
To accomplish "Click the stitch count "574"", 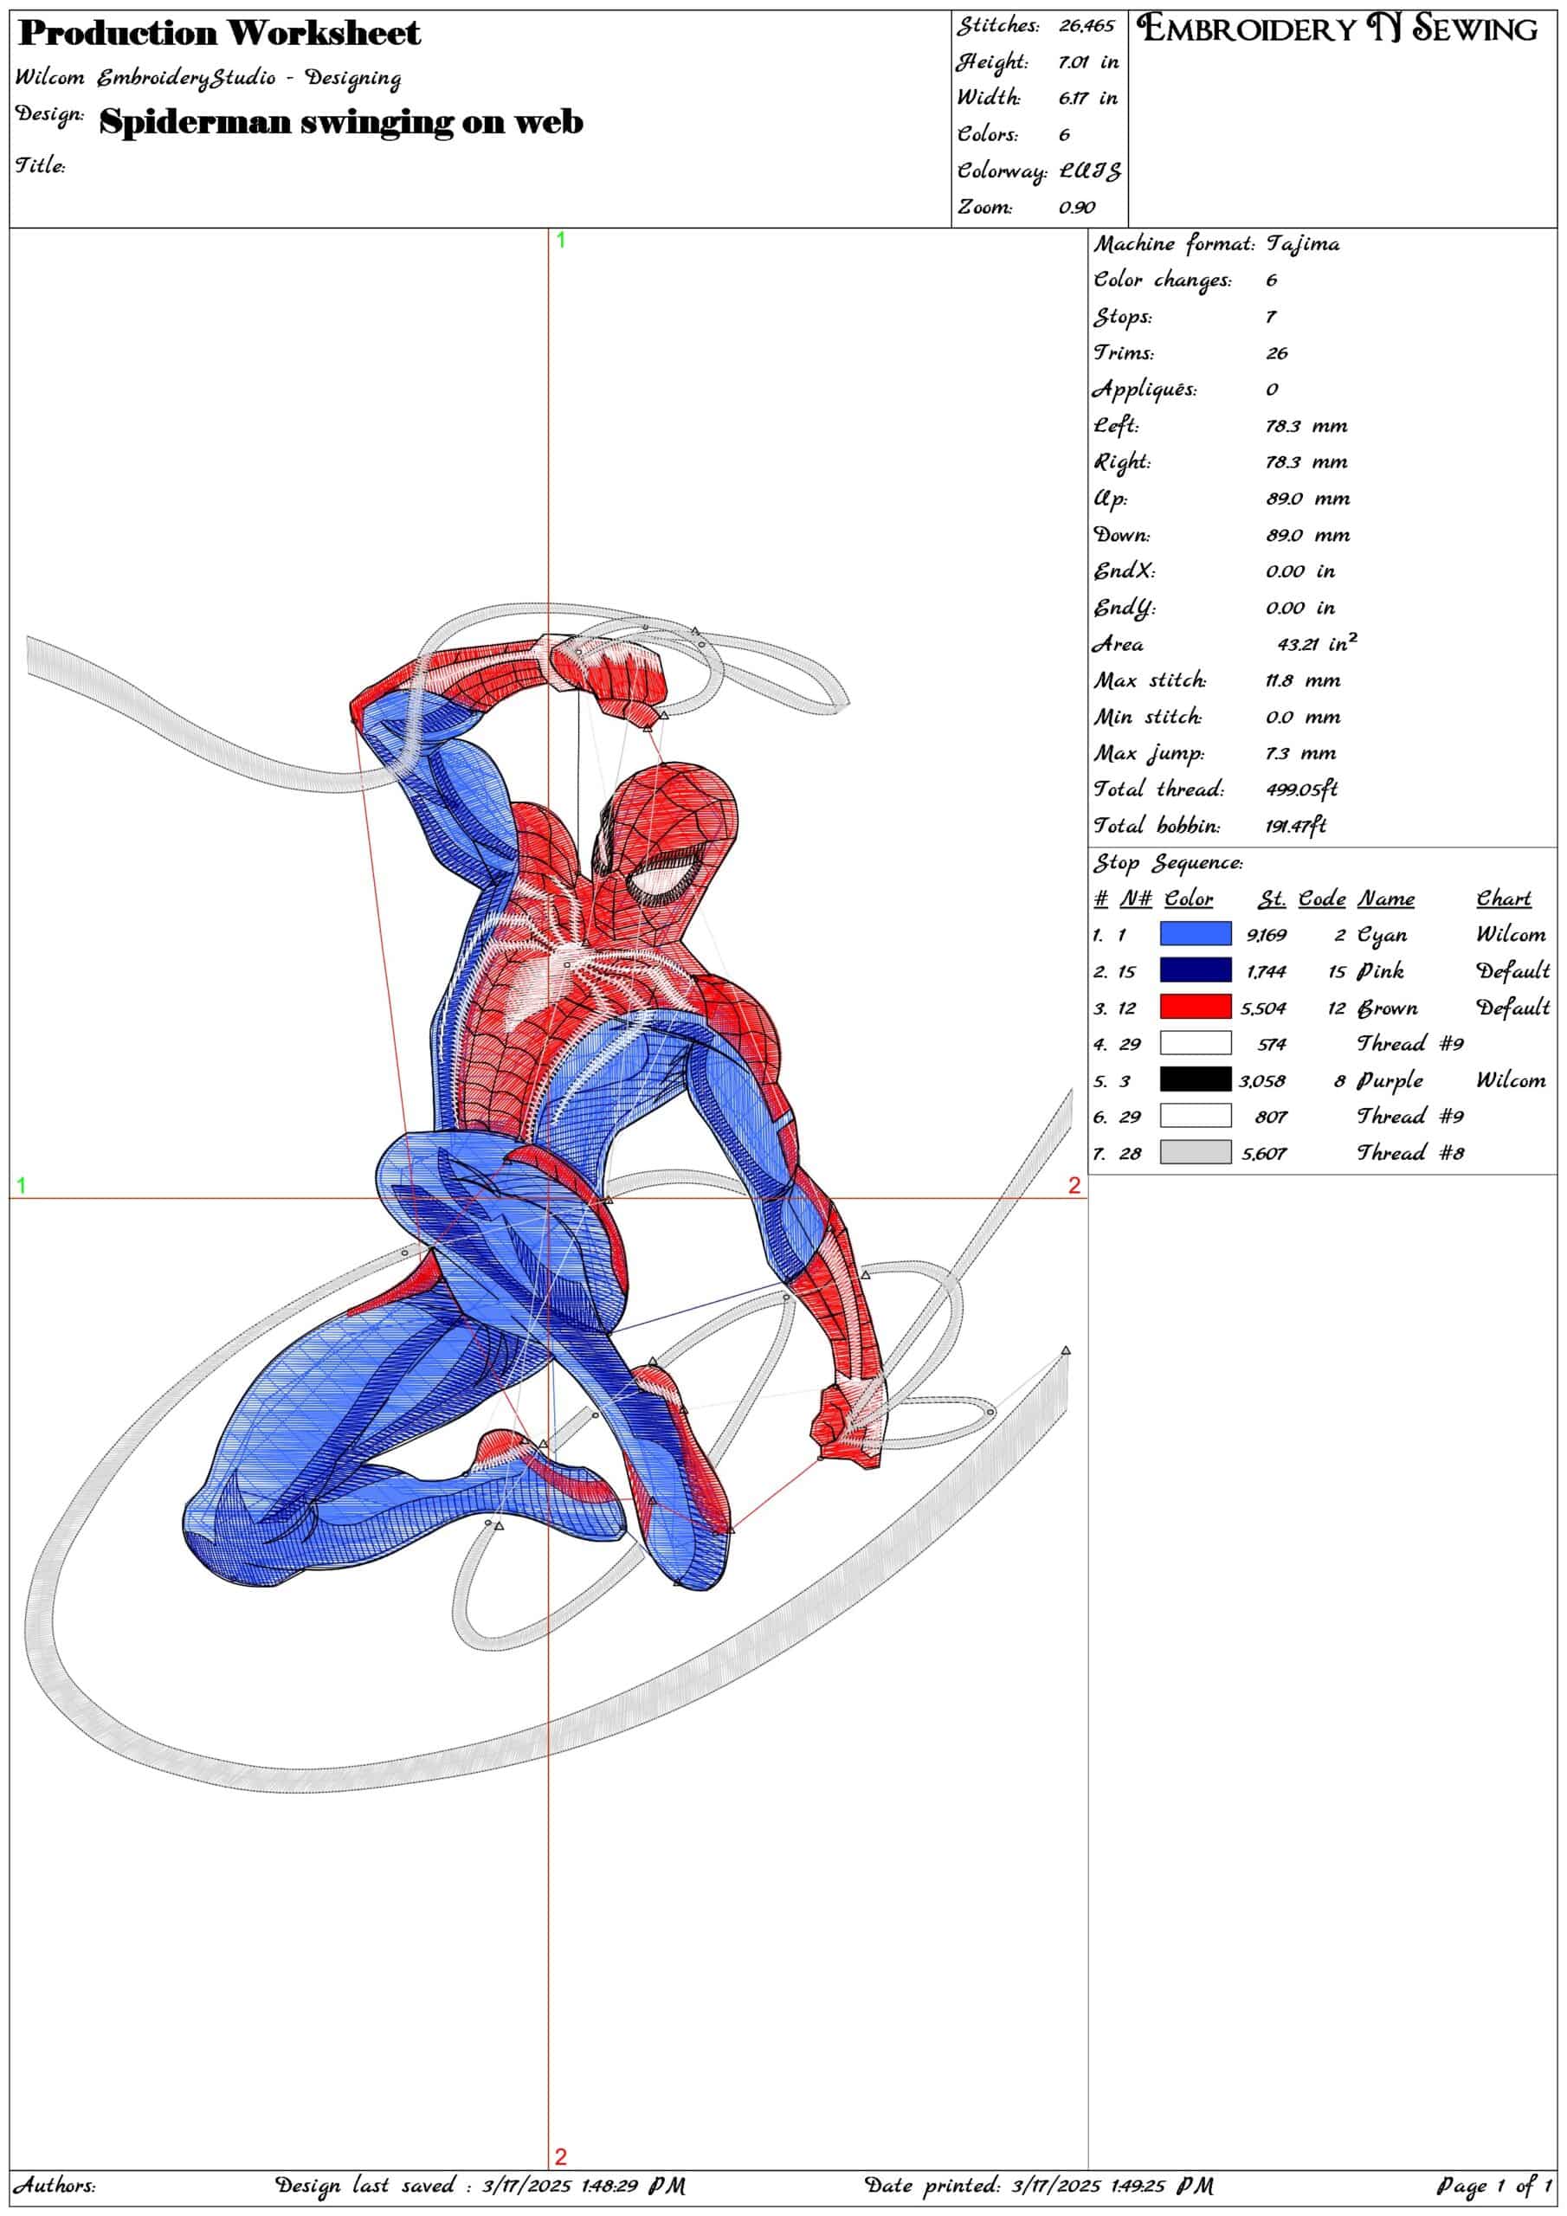I will click(x=1272, y=1044).
